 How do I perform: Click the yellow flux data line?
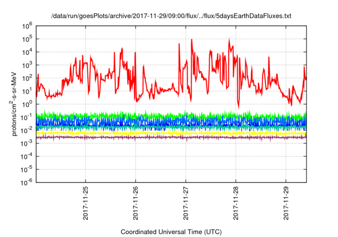click(171, 134)
